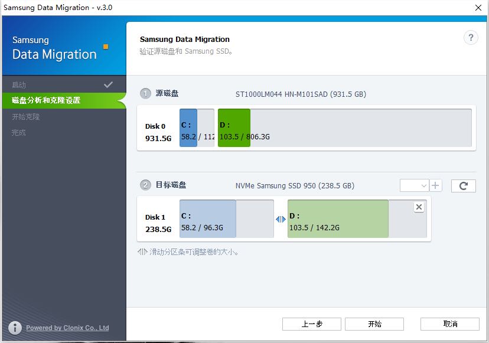Click the 开始 start button
This screenshot has height=343, width=489.
pyautogui.click(x=374, y=324)
